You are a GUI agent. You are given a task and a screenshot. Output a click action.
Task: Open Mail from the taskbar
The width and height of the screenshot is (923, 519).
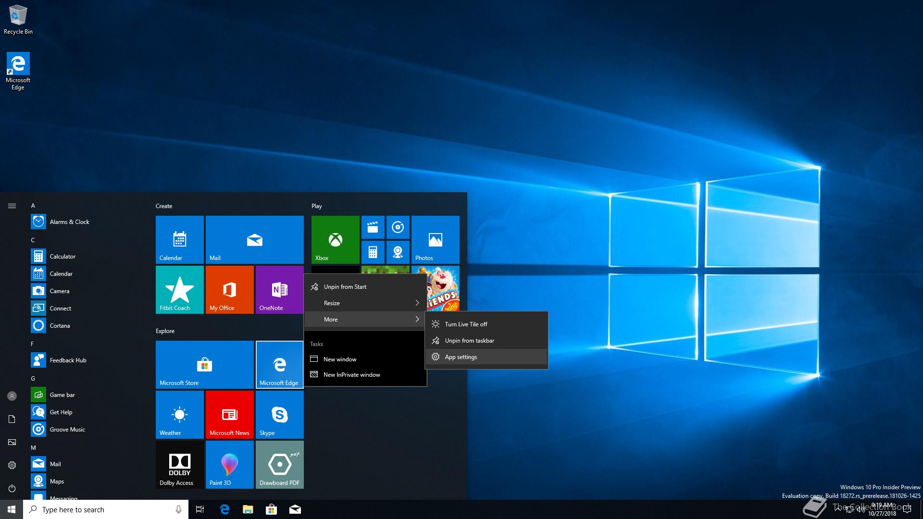click(x=295, y=509)
